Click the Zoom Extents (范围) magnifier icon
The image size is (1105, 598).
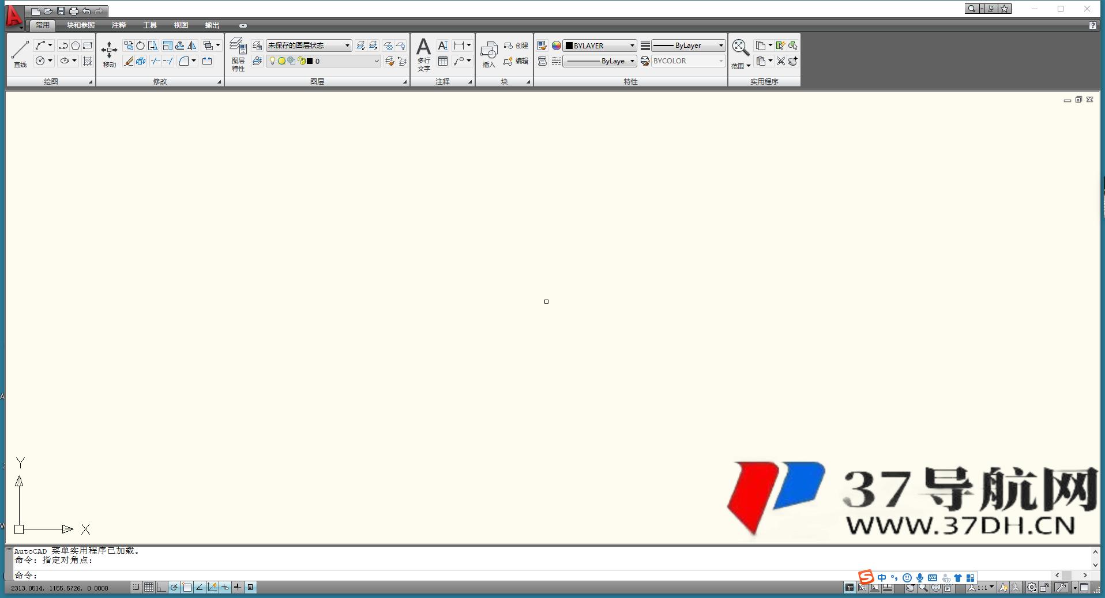(740, 47)
